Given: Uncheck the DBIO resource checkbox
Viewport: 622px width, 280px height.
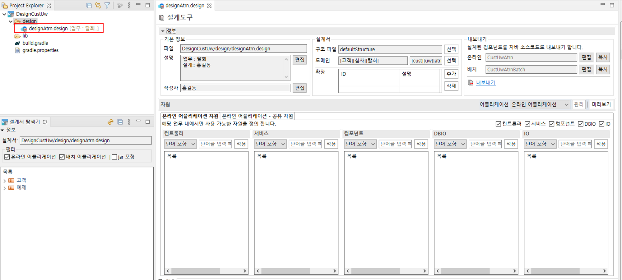Looking at the screenshot, I should [x=580, y=124].
